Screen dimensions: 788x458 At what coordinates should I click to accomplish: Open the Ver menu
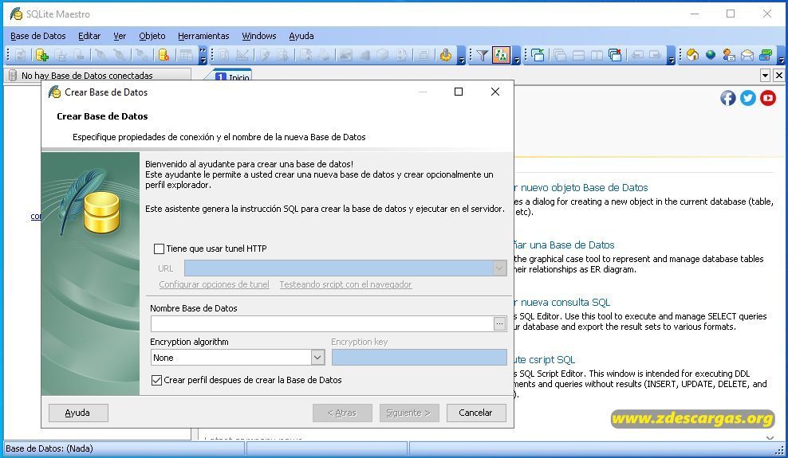[120, 36]
